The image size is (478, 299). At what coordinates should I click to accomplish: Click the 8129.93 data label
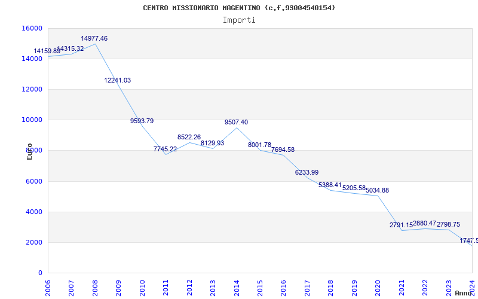click(x=213, y=143)
